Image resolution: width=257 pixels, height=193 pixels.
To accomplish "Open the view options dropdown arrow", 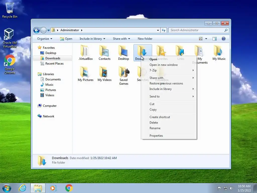I will point(206,39).
